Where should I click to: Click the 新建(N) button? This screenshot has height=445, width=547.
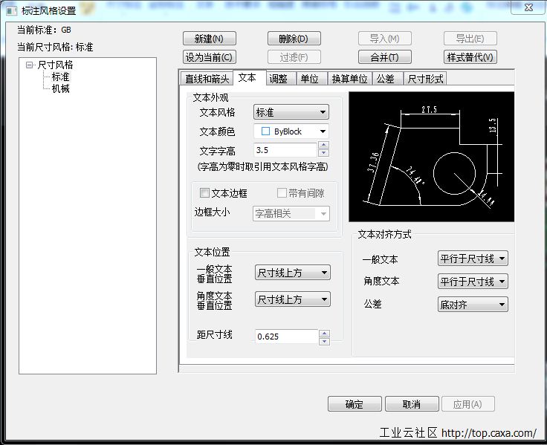pos(209,39)
